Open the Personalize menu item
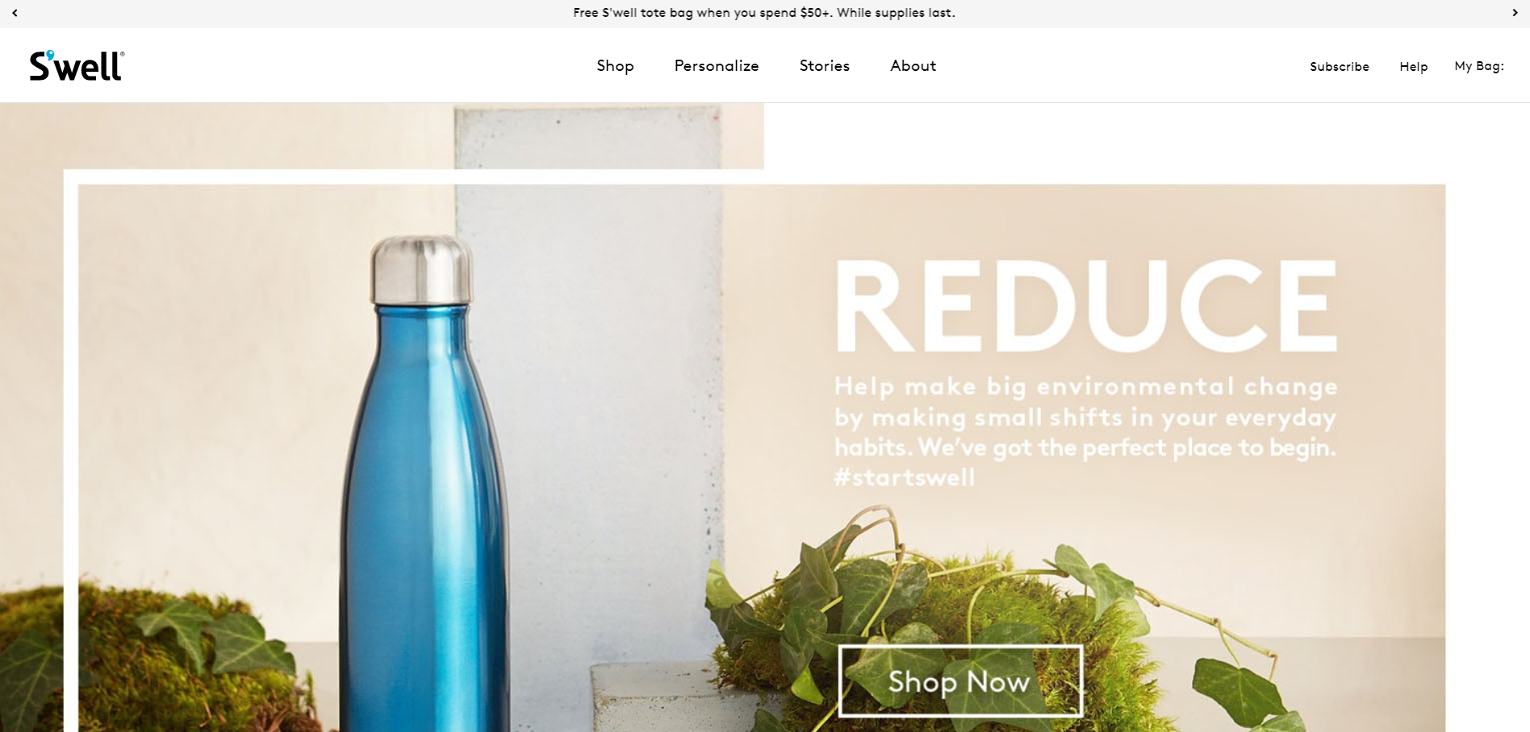This screenshot has width=1530, height=732. [717, 66]
